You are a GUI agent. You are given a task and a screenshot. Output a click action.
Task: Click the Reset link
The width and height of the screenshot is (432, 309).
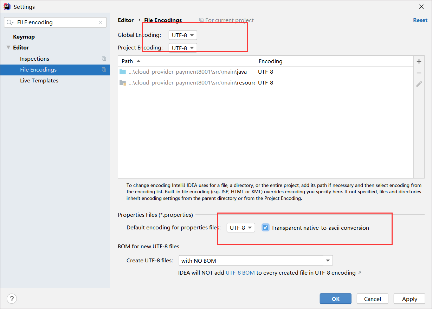420,20
